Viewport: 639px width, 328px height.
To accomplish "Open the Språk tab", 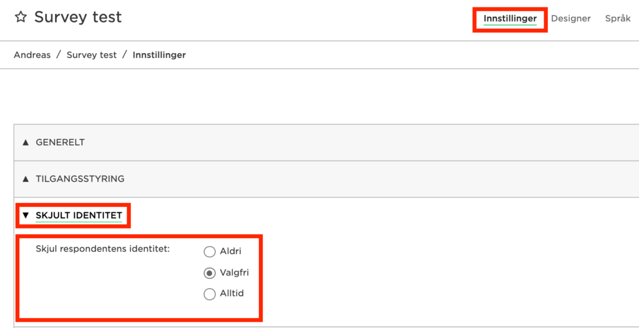I will [618, 18].
